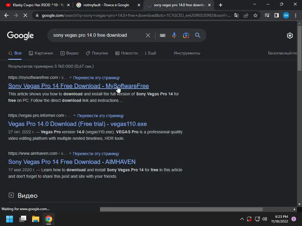The width and height of the screenshot is (302, 226).
Task: Share this page via the share icon
Action: tap(246, 15)
